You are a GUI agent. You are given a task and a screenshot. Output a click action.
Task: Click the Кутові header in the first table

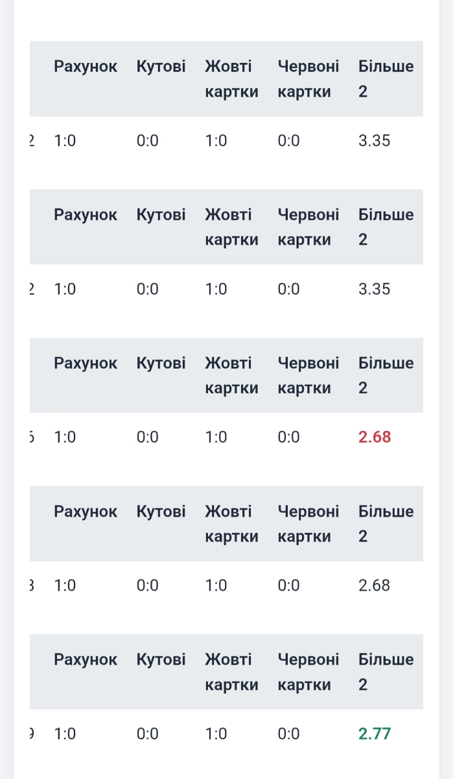[x=161, y=66]
